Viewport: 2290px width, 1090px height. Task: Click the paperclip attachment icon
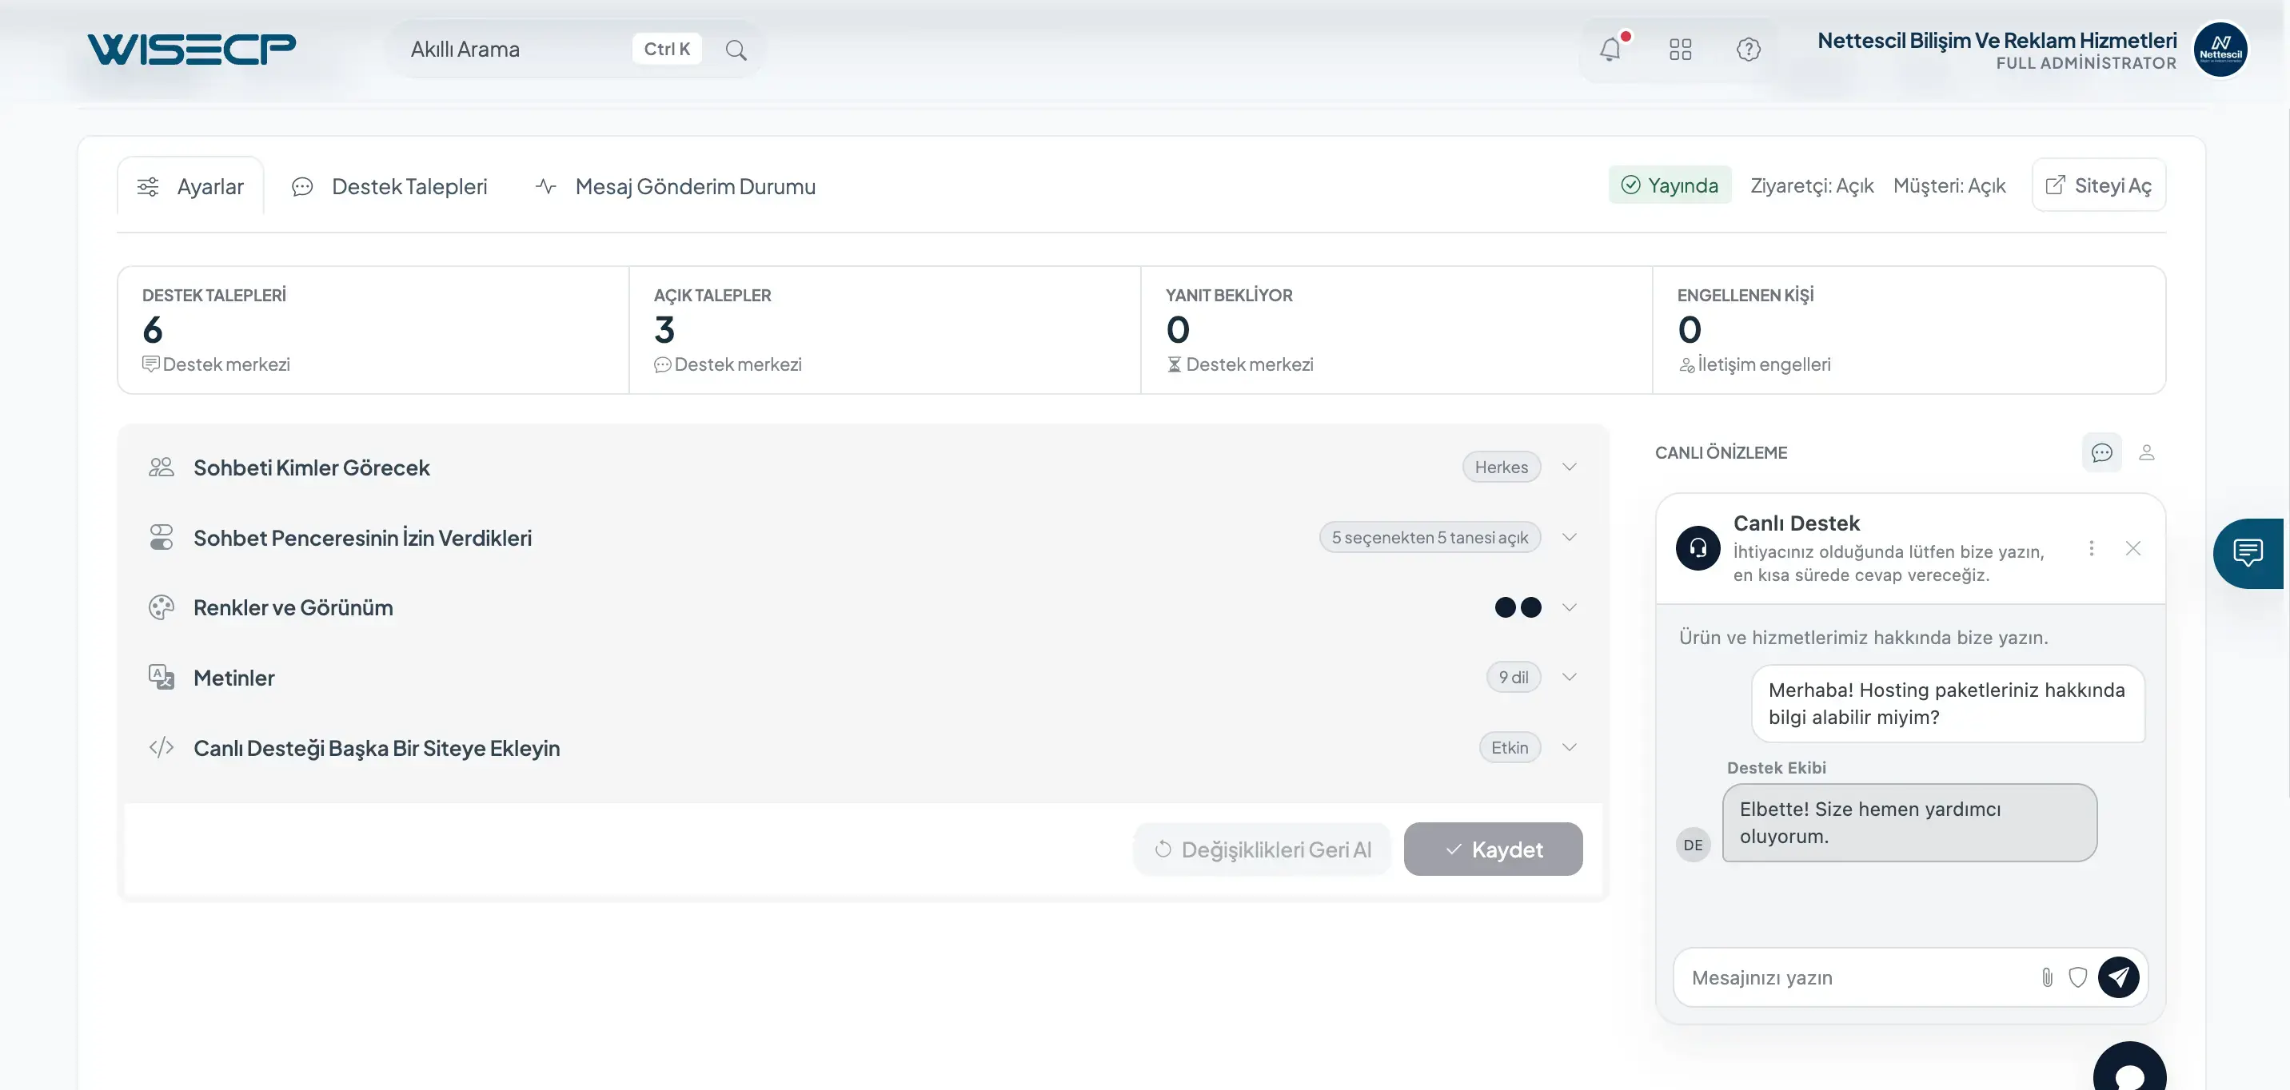pyautogui.click(x=2046, y=977)
